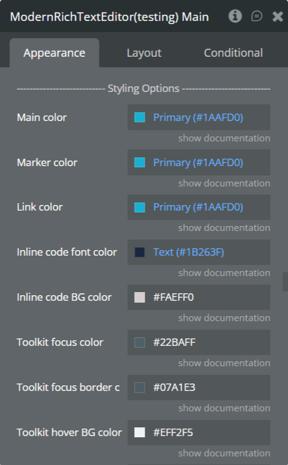The width and height of the screenshot is (288, 465).
Task: Open the Text (#1B263F) style color selector
Action: click(199, 253)
